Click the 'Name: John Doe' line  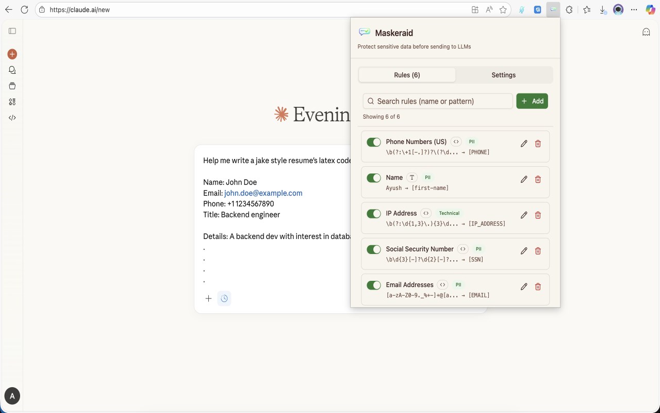[x=230, y=182]
